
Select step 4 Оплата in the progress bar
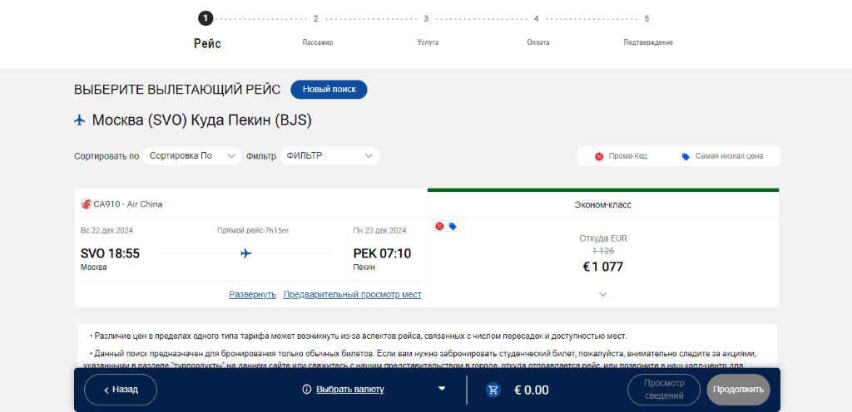pyautogui.click(x=537, y=30)
